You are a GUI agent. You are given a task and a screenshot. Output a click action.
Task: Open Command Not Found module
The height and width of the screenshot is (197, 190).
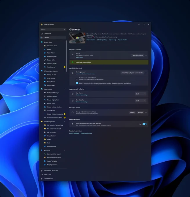pyautogui.click(x=54, y=154)
